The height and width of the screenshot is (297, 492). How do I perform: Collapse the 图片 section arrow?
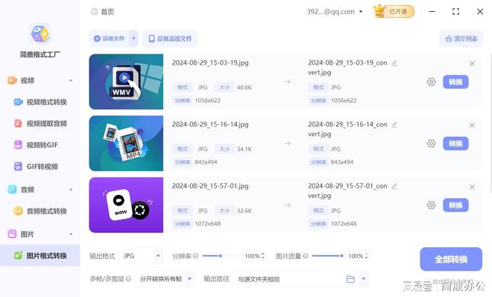(71, 234)
